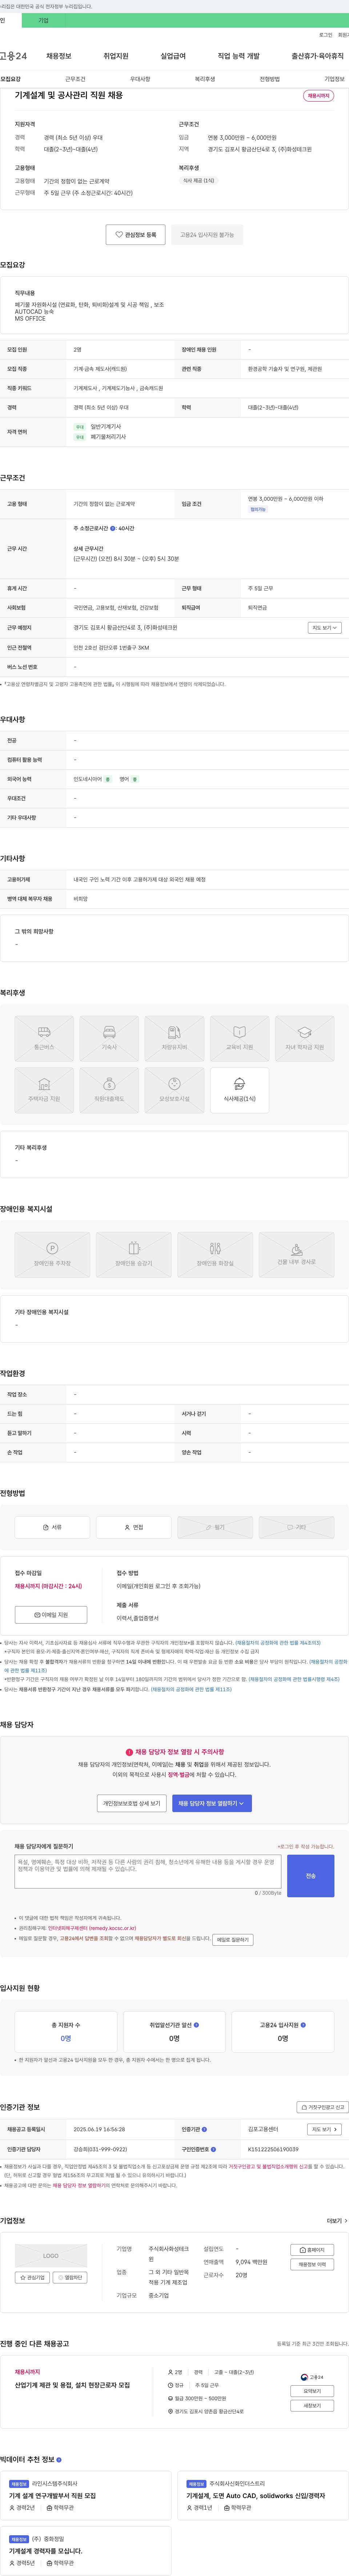Screen dimensions: 349x2576
Task: Jump to the 기업정보 section tab
Action: tap(334, 79)
